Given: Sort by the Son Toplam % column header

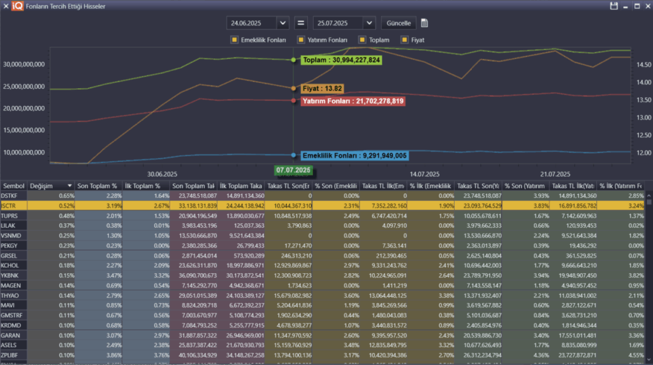Looking at the screenshot, I should tap(98, 186).
